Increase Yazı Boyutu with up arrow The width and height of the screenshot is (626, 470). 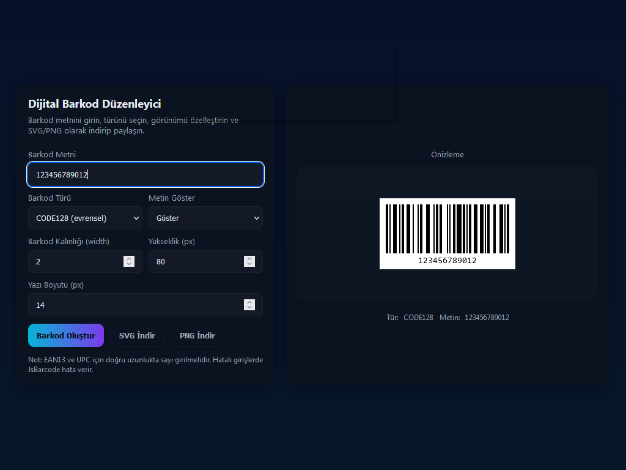[x=249, y=302]
